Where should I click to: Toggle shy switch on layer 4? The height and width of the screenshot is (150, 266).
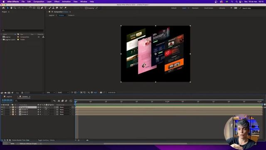[38, 115]
